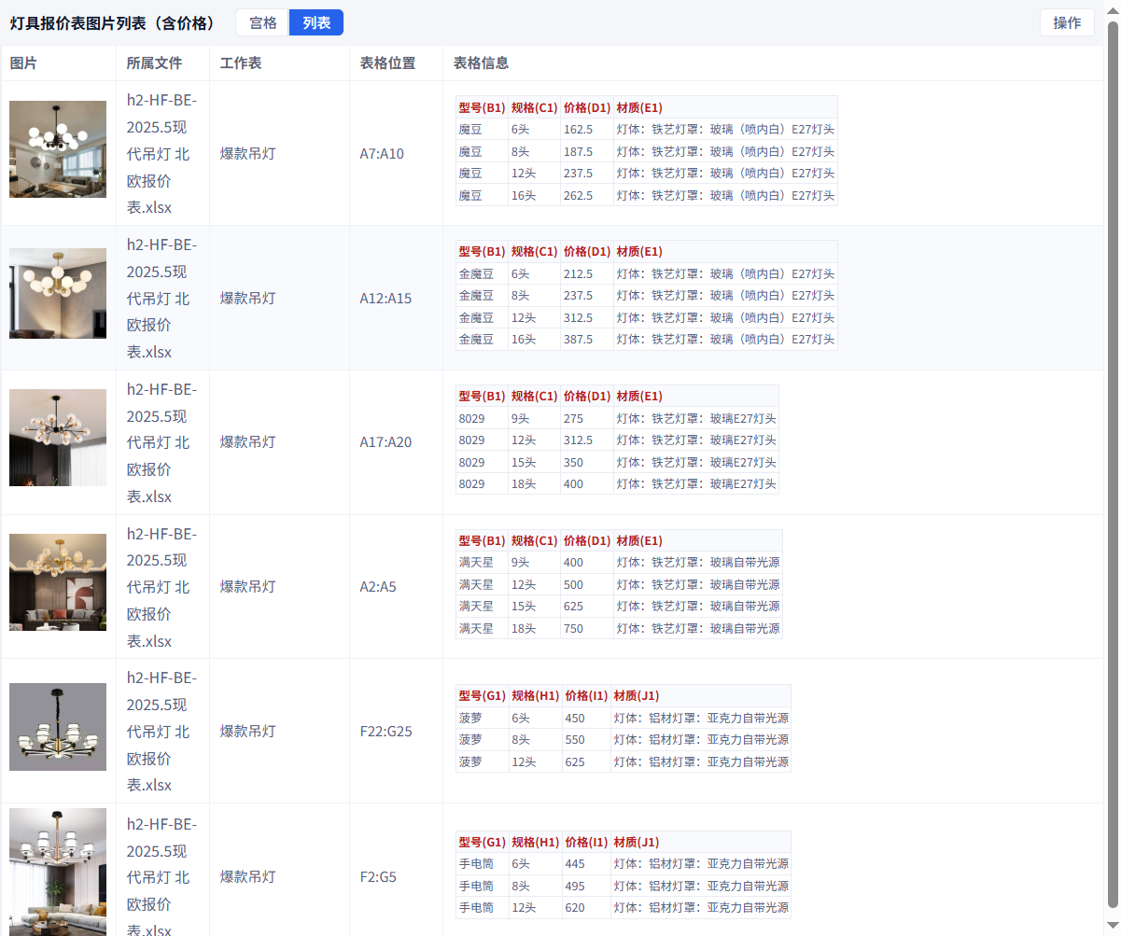Click the vertical page scrollbar
This screenshot has width=1121, height=936.
coord(1113,464)
